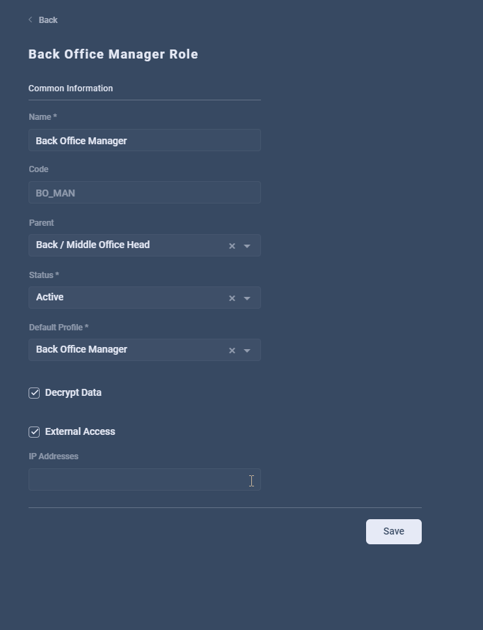Click the Back Office Manager profile value
The height and width of the screenshot is (630, 483).
pyautogui.click(x=81, y=350)
